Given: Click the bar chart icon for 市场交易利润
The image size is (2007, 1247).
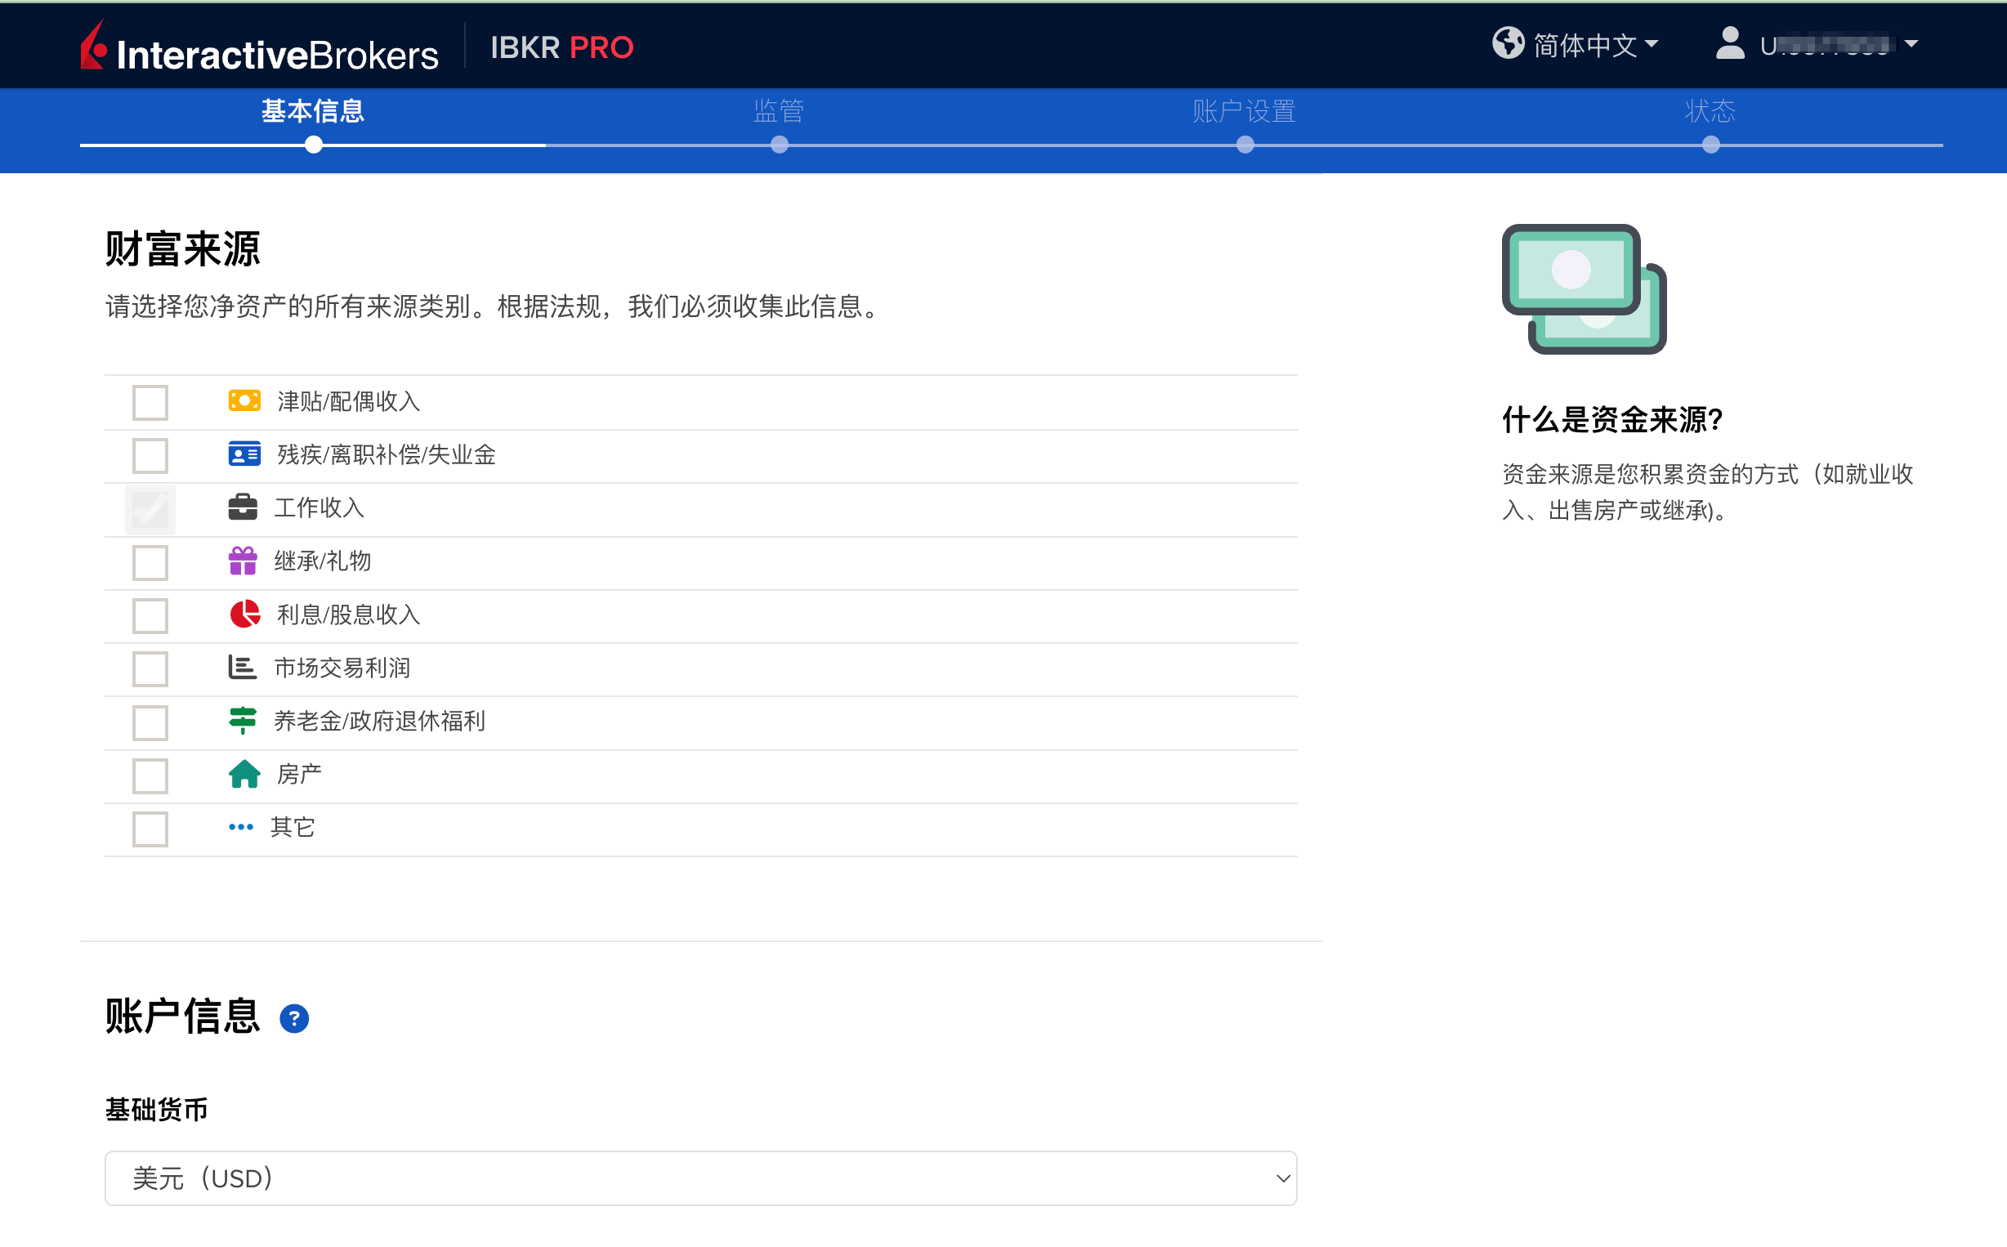Looking at the screenshot, I should (241, 668).
